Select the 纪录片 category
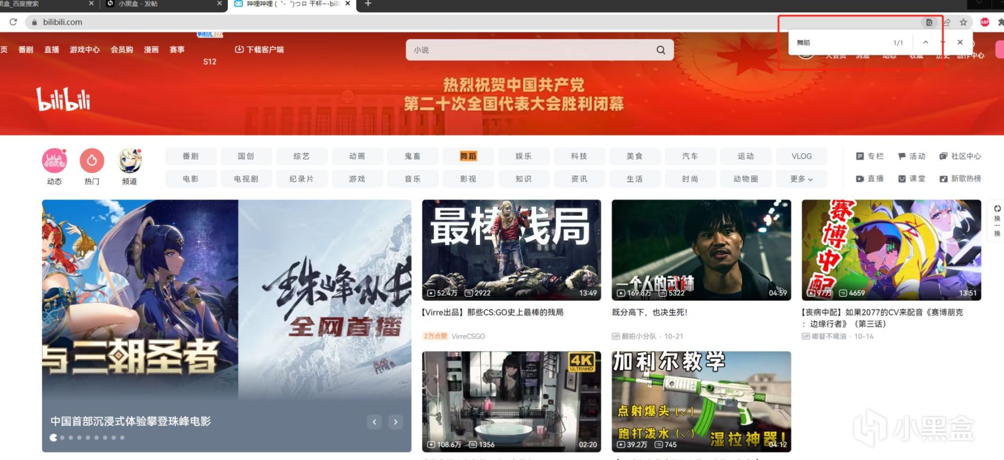Image resolution: width=1004 pixels, height=460 pixels. [x=301, y=179]
